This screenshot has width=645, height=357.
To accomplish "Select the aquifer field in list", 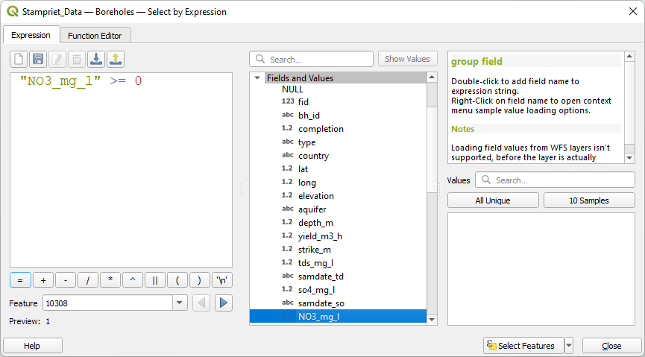I will [x=312, y=209].
